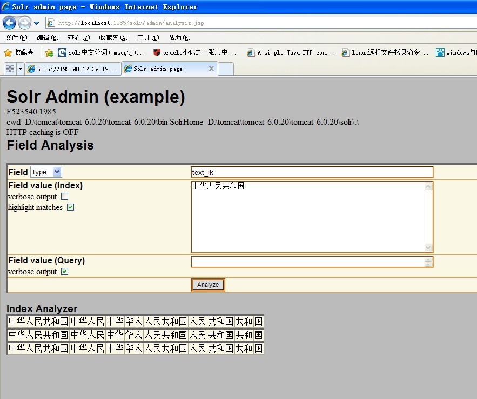Image resolution: width=477 pixels, height=399 pixels.
Task: Close the Solr admin page tab
Action: pyautogui.click(x=211, y=69)
